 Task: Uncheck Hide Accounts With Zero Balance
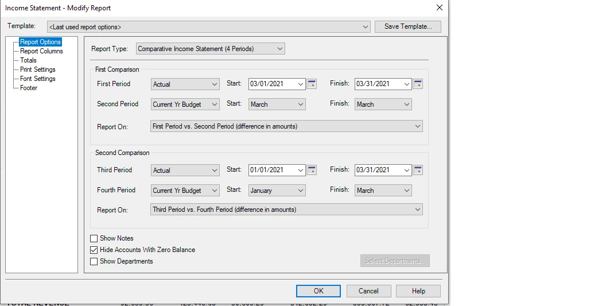click(x=94, y=250)
